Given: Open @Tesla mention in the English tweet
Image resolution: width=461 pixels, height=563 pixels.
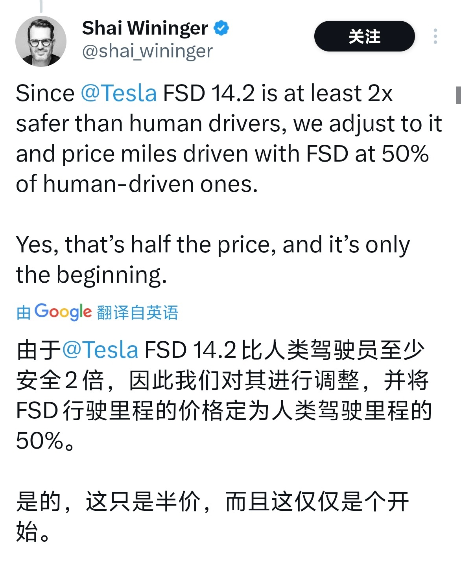Looking at the screenshot, I should coord(119,94).
